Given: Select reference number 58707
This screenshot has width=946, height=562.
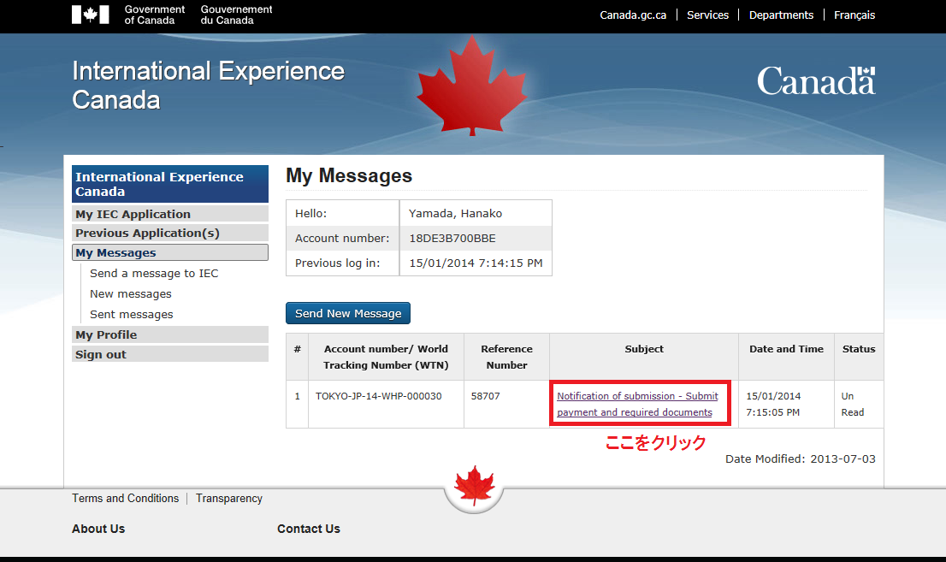Looking at the screenshot, I should tap(486, 396).
